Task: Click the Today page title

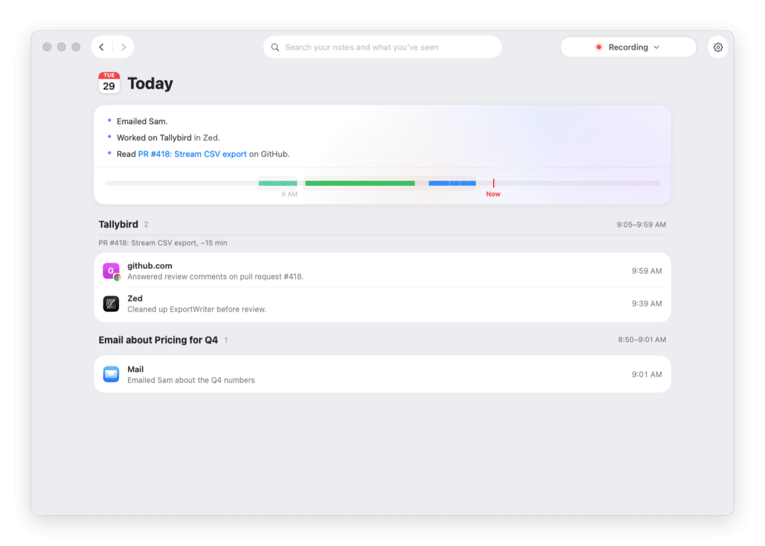Action: click(150, 83)
